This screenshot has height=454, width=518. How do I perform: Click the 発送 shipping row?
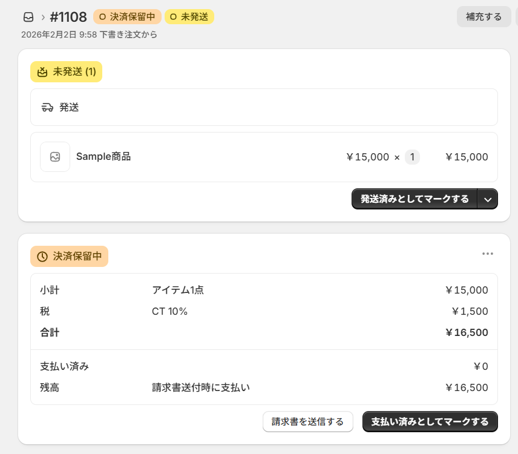[x=264, y=108]
